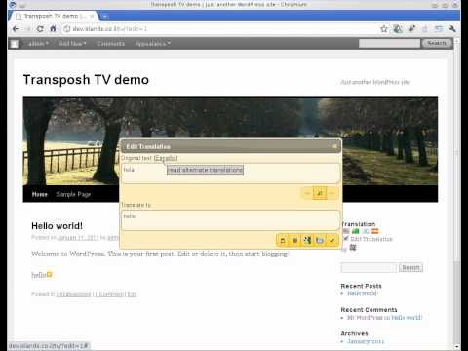Toggle the Edit Translation checkbox
The image size is (468, 351).
pos(346,239)
